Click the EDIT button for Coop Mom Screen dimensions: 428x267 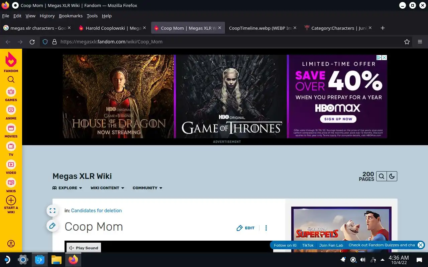tap(245, 228)
